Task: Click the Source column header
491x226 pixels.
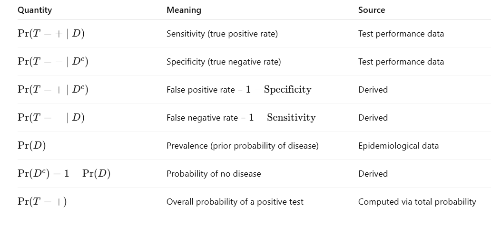Action: (372, 9)
